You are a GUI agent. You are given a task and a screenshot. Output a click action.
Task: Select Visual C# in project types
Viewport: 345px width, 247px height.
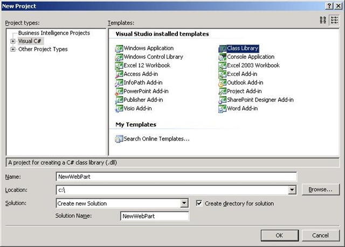pos(30,41)
